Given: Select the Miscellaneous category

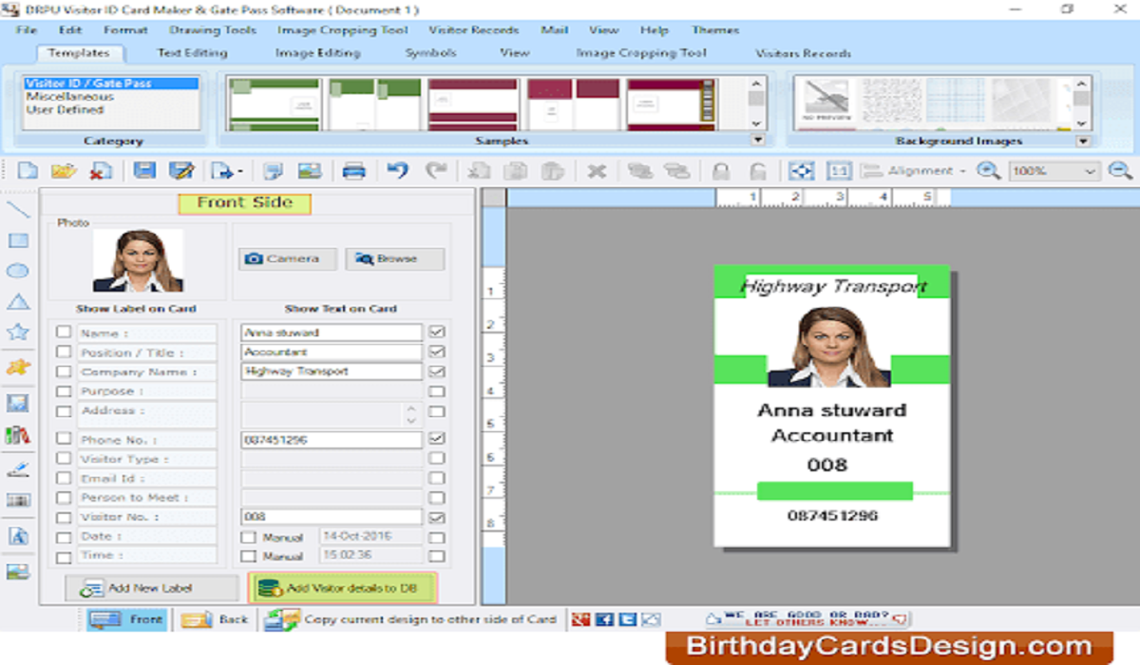Looking at the screenshot, I should pos(69,97).
